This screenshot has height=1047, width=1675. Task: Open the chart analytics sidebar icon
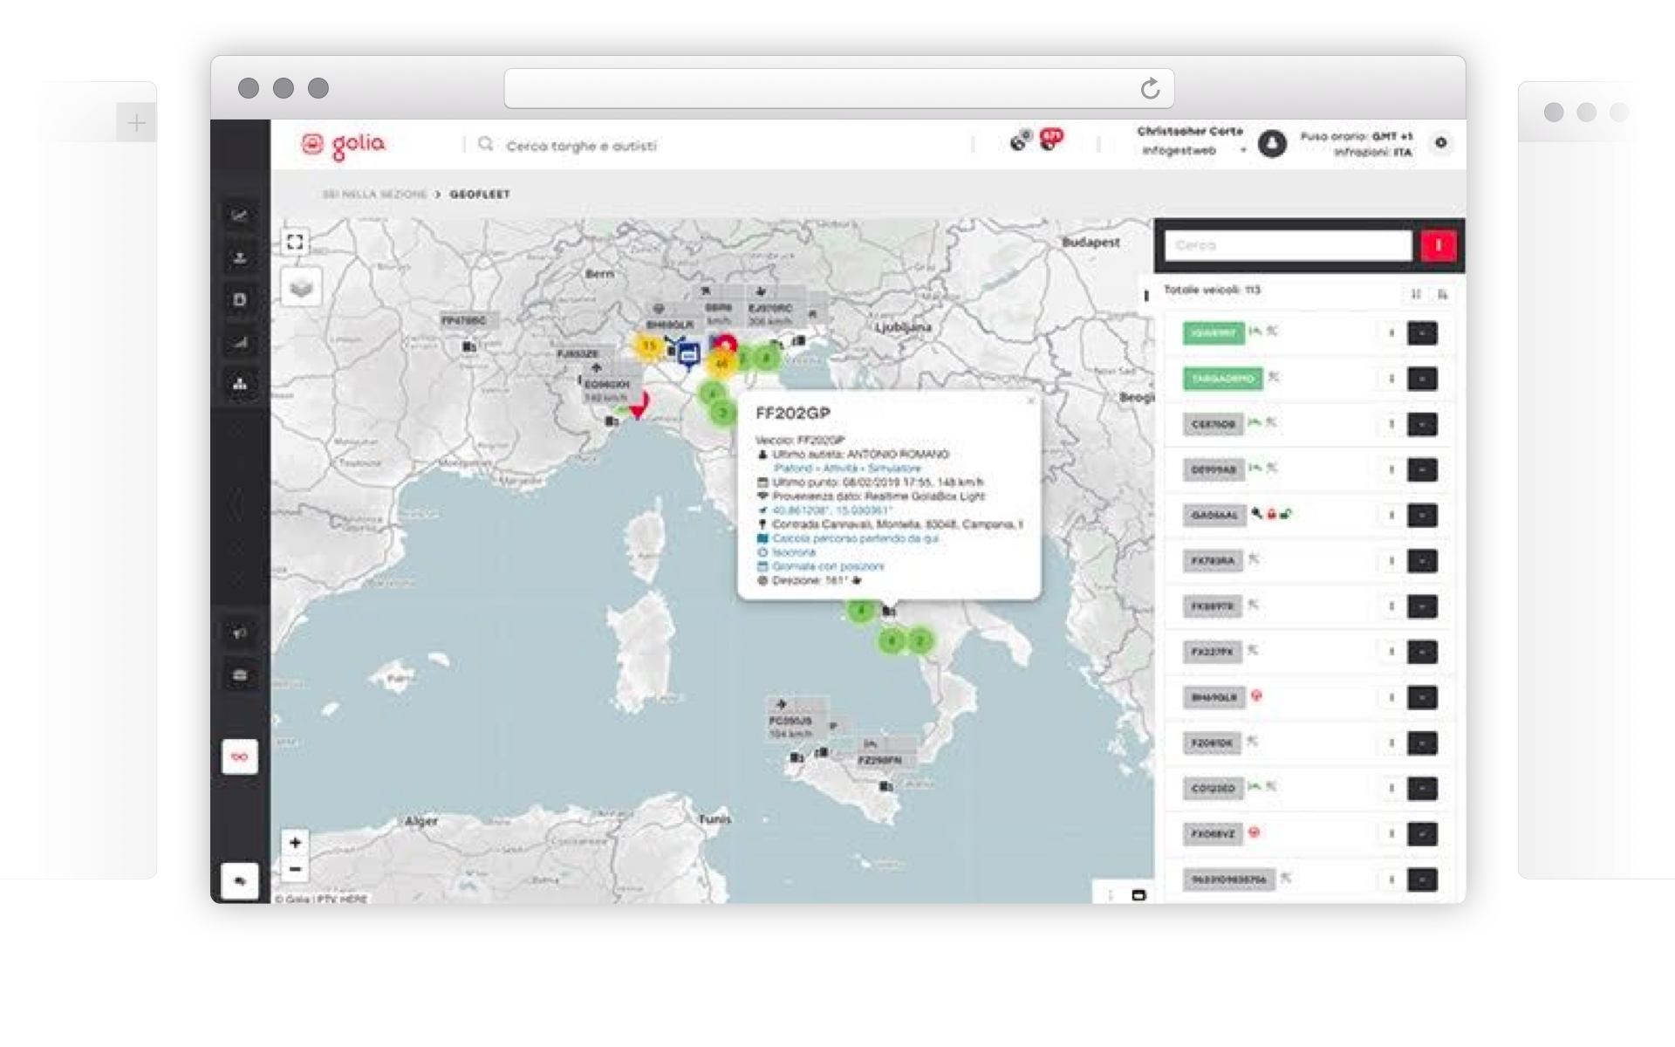[x=240, y=216]
